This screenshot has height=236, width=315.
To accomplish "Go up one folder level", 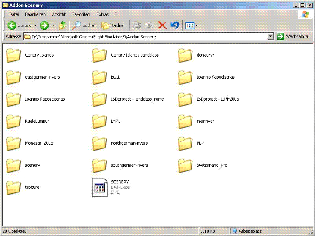I will coord(62,26).
